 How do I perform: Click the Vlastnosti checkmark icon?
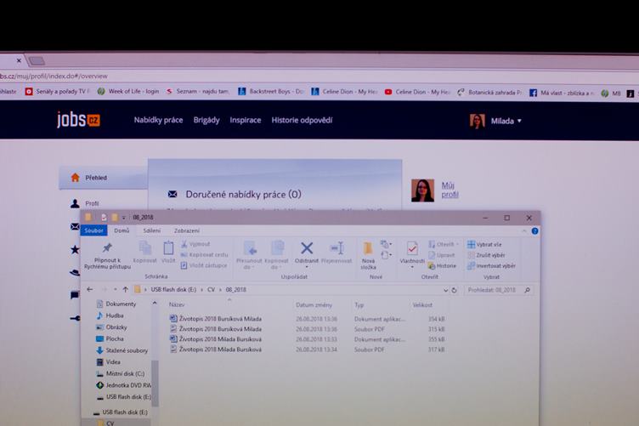412,247
